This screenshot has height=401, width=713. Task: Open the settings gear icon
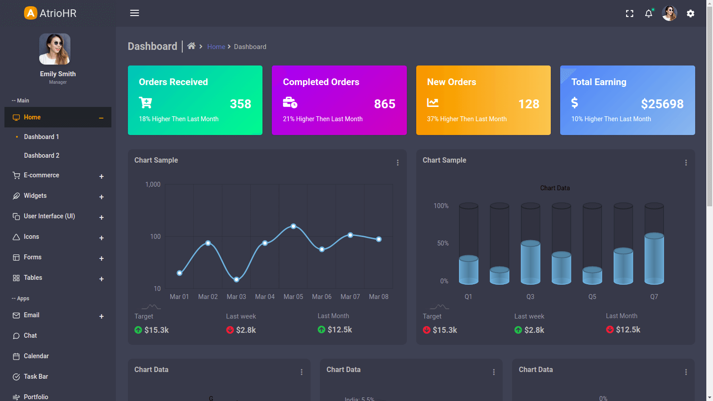690,13
